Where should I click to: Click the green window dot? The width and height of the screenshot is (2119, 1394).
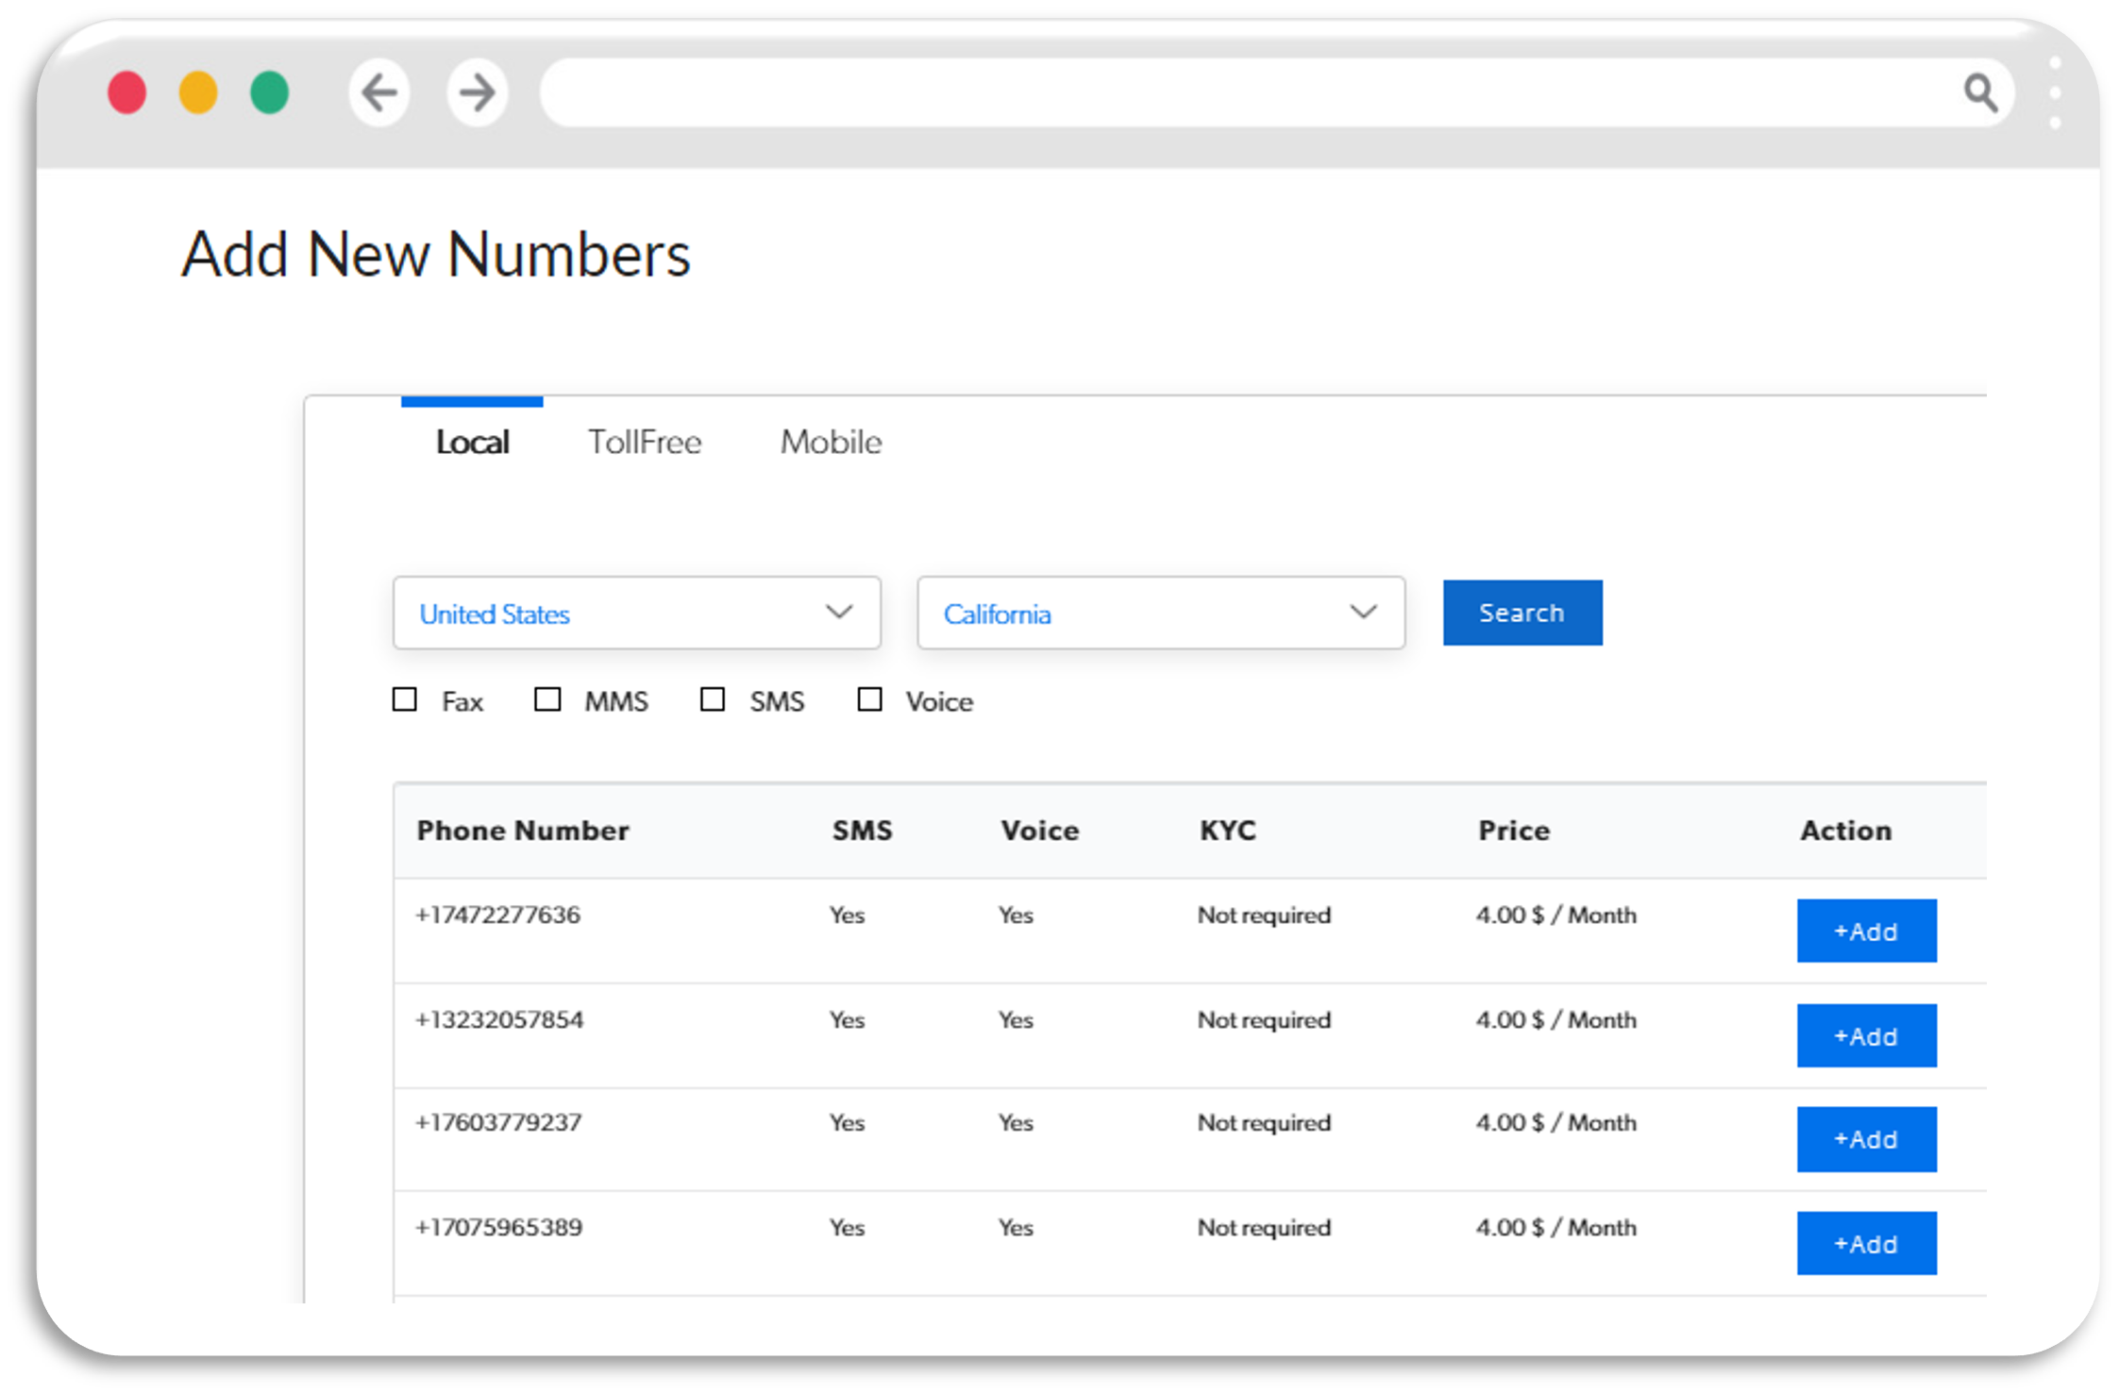tap(270, 92)
